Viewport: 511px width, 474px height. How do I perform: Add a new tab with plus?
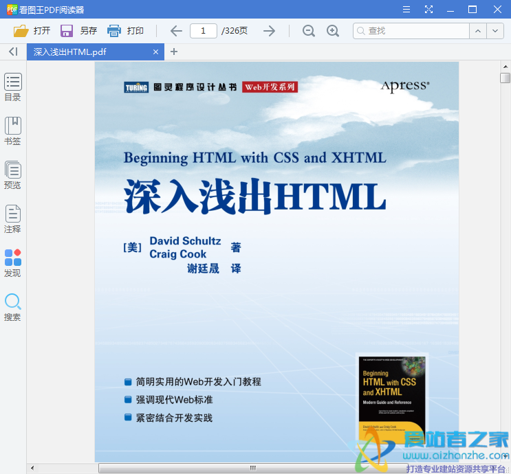point(174,52)
